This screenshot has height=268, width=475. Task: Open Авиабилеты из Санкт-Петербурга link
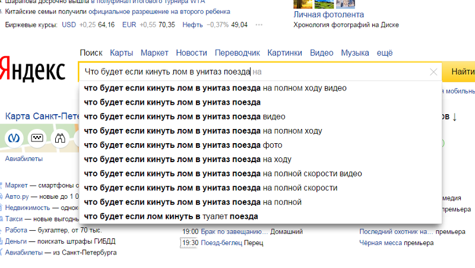tap(24, 253)
